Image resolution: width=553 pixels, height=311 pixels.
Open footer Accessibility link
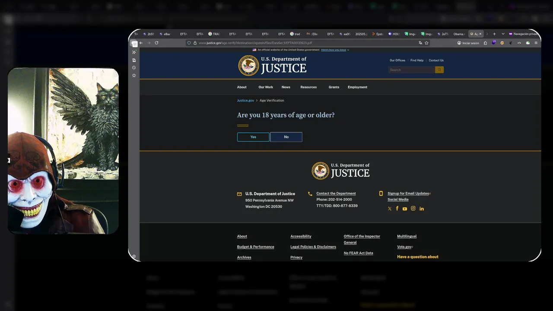tap(301, 236)
